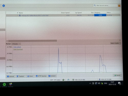
Task: Open the colorful cube app in taskbar
Action: pyautogui.click(x=10, y=84)
